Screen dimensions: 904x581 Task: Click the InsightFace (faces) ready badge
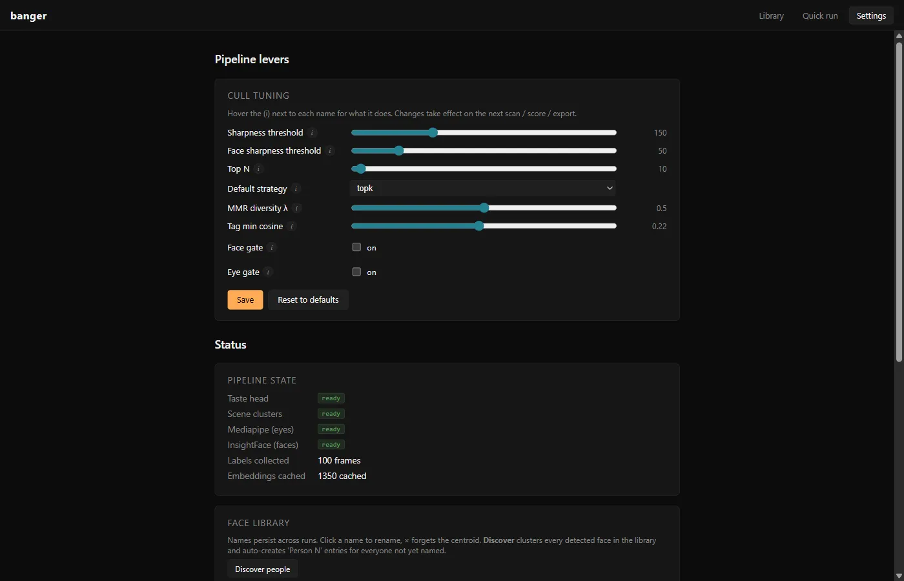(331, 445)
